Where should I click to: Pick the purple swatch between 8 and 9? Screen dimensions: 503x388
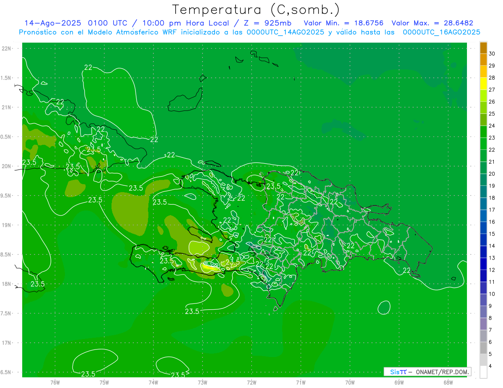pos(483,312)
